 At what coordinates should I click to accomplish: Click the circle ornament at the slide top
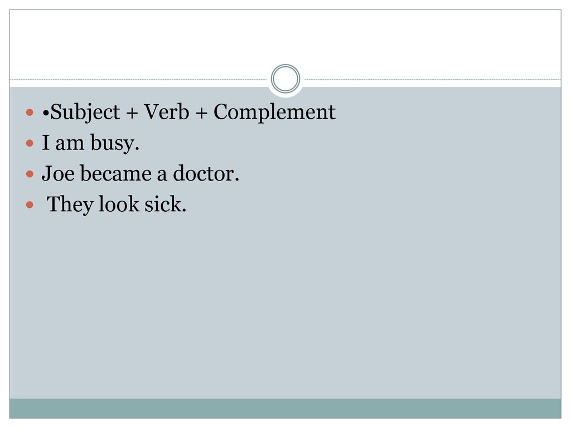285,79
